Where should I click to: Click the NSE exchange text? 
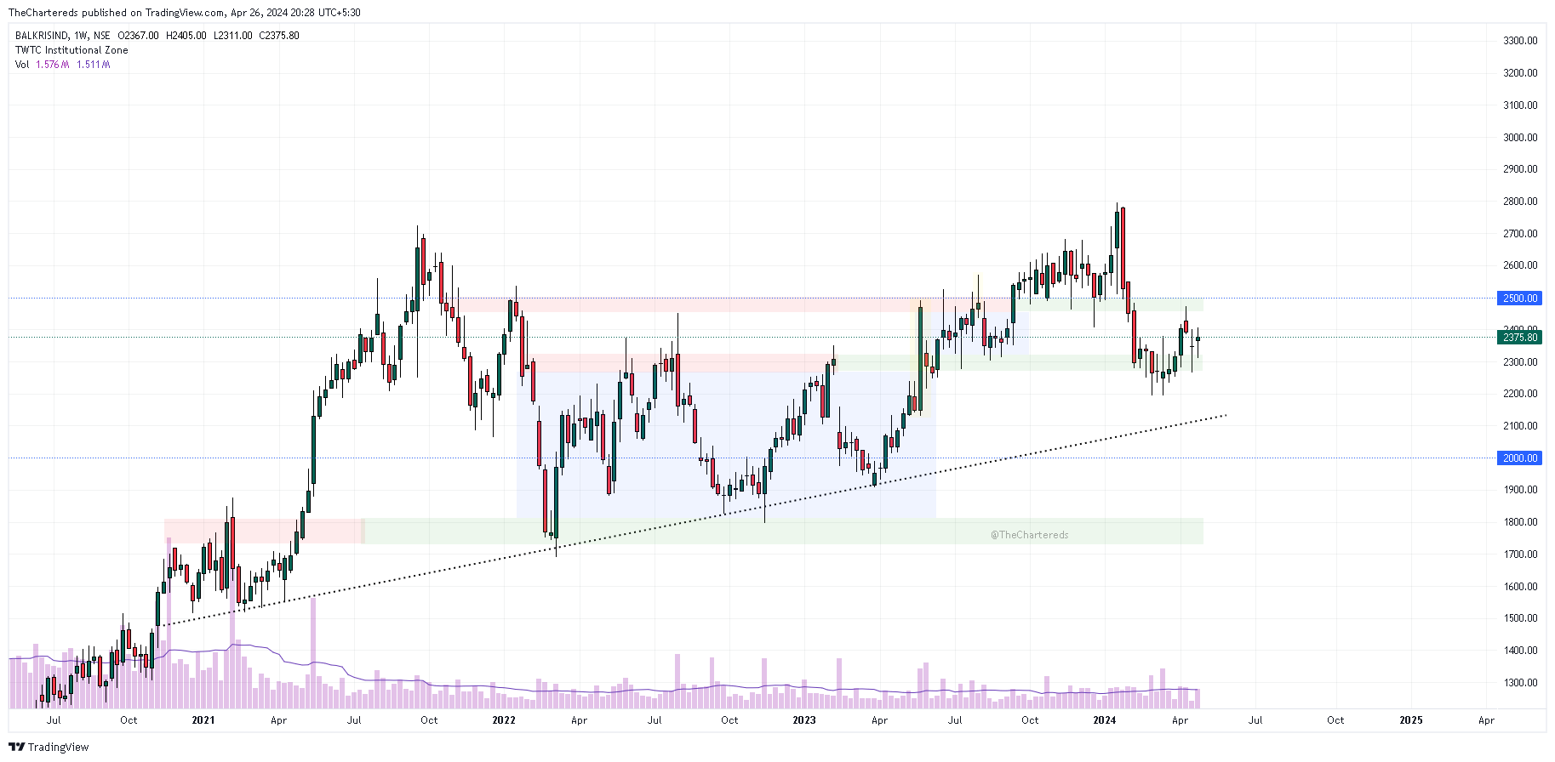coord(102,36)
